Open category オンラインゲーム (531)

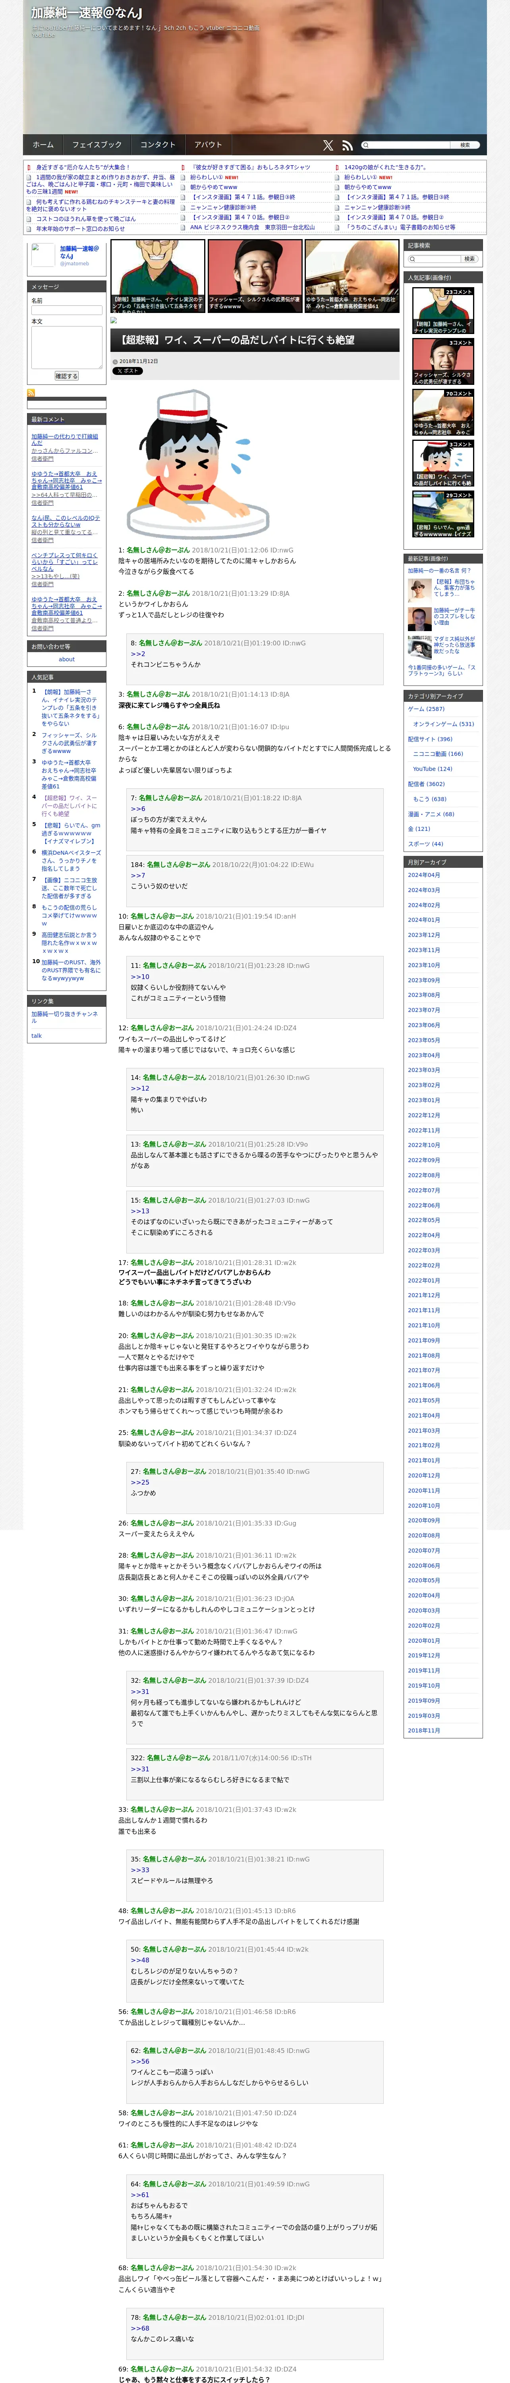(x=442, y=724)
